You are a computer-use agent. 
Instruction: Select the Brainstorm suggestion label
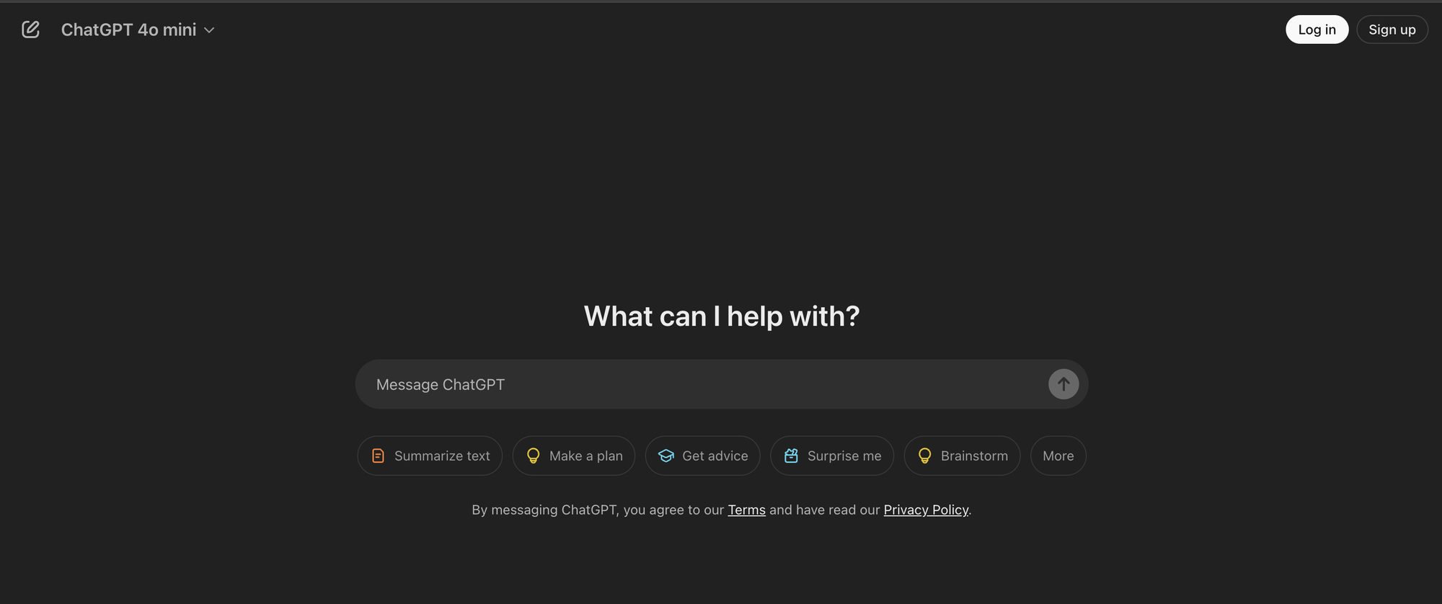[x=974, y=456]
